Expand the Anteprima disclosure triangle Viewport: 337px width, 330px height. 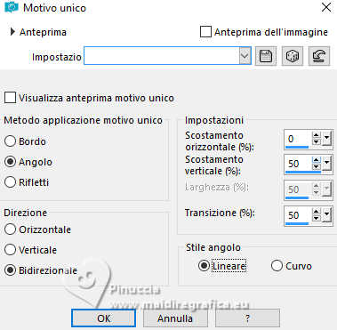[x=12, y=32]
